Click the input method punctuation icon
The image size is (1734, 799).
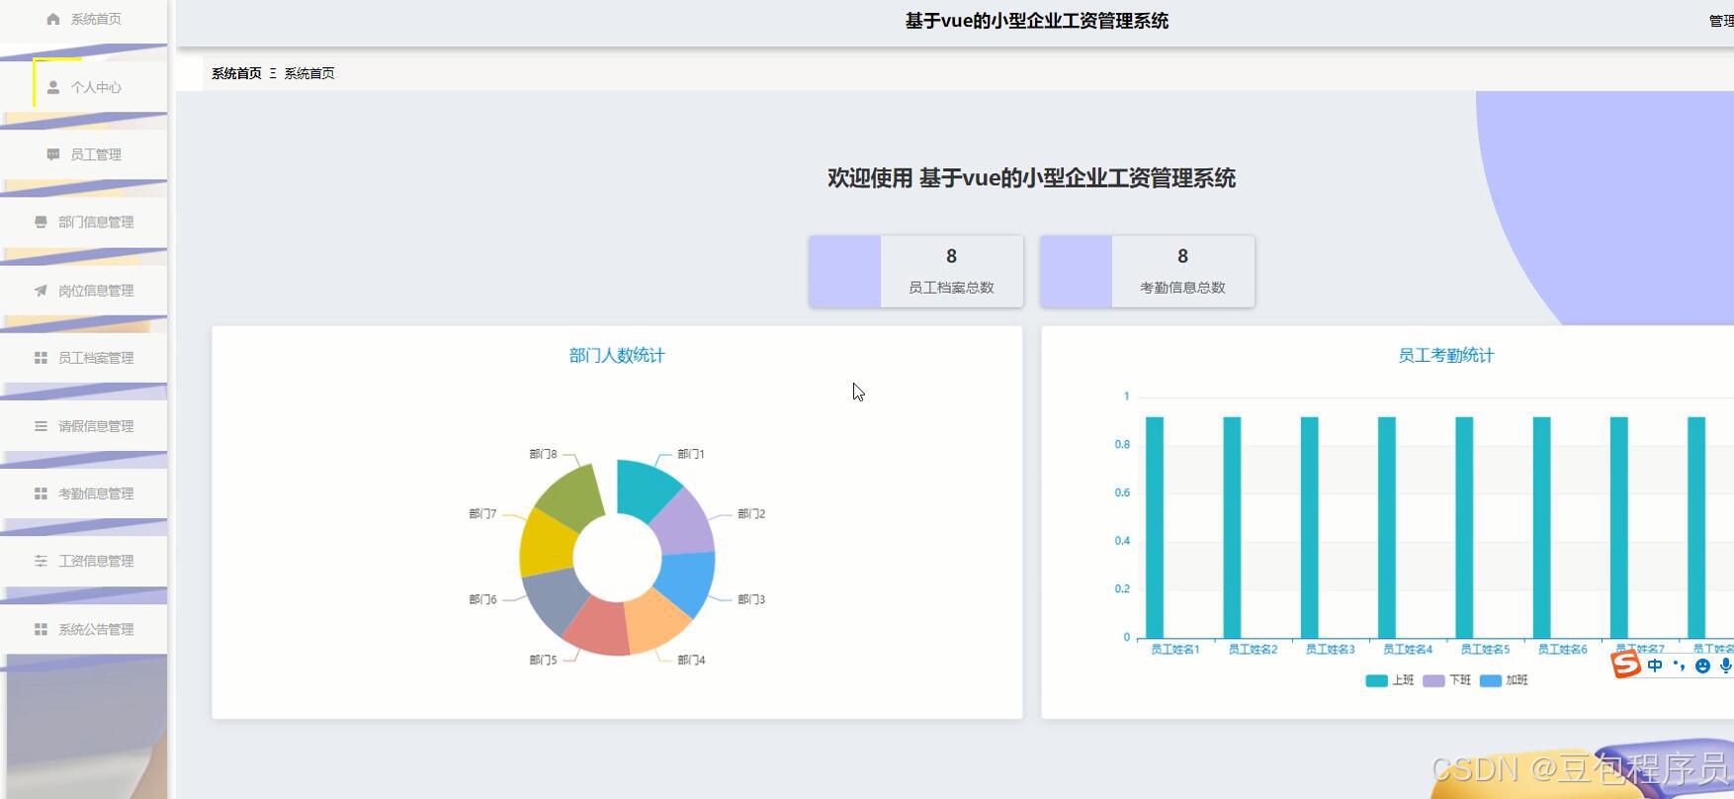coord(1679,666)
